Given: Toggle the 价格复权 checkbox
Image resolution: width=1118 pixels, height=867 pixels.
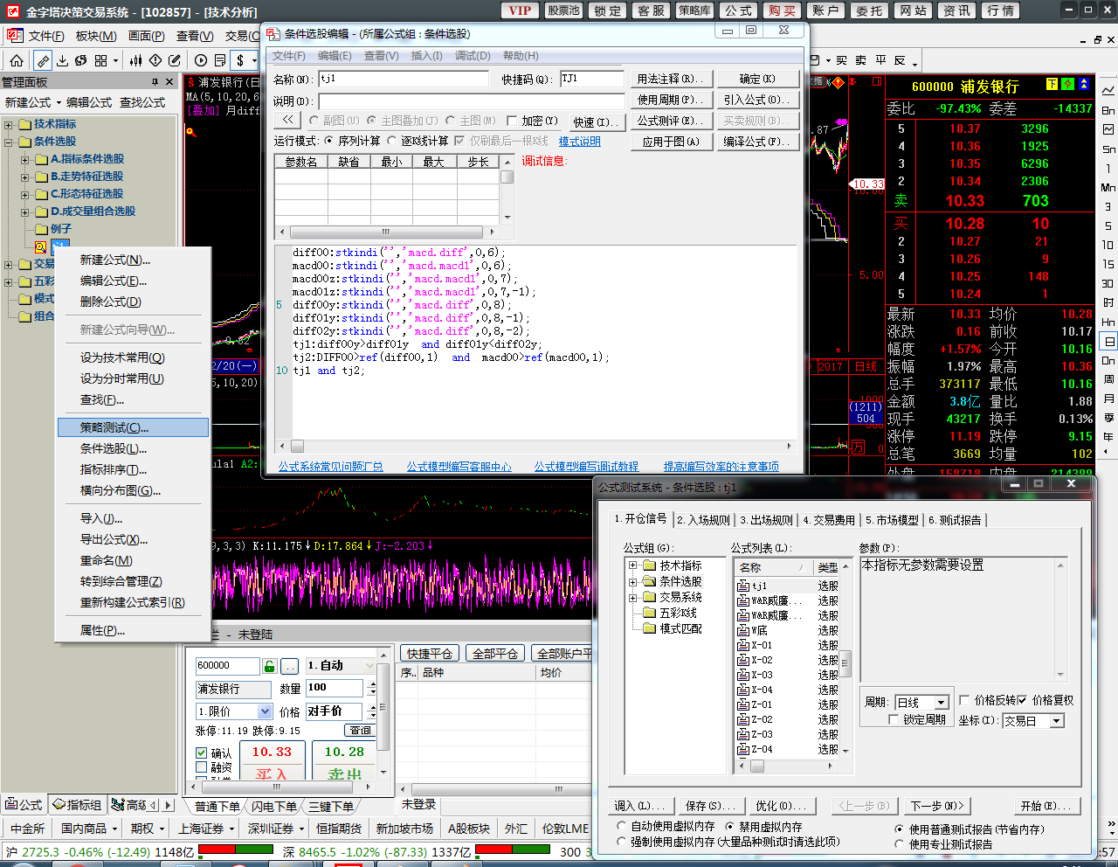Looking at the screenshot, I should 1022,700.
